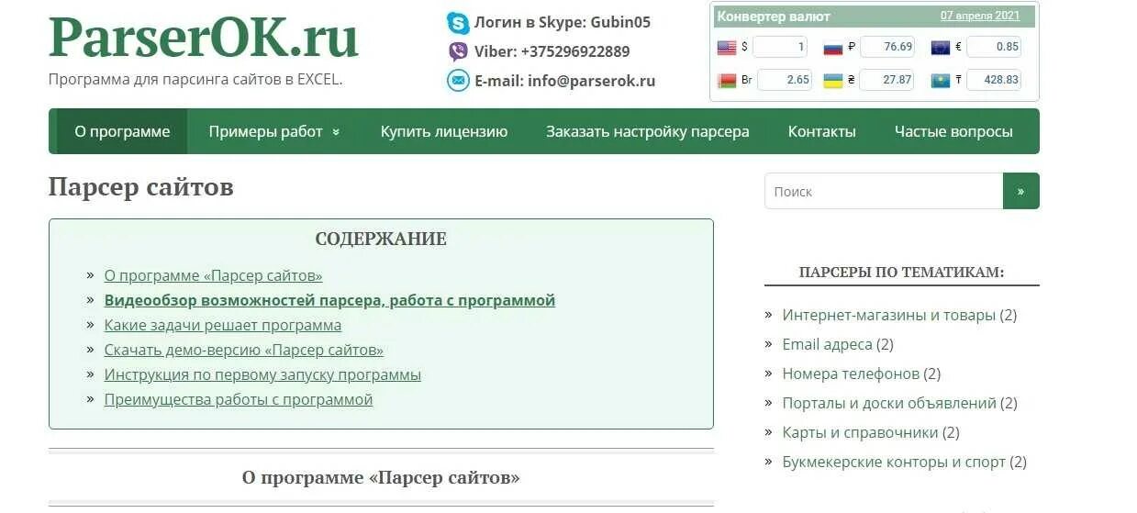Click the hryvnia value field 27.87
Screen dimensions: 1137x513
[x=887, y=80]
